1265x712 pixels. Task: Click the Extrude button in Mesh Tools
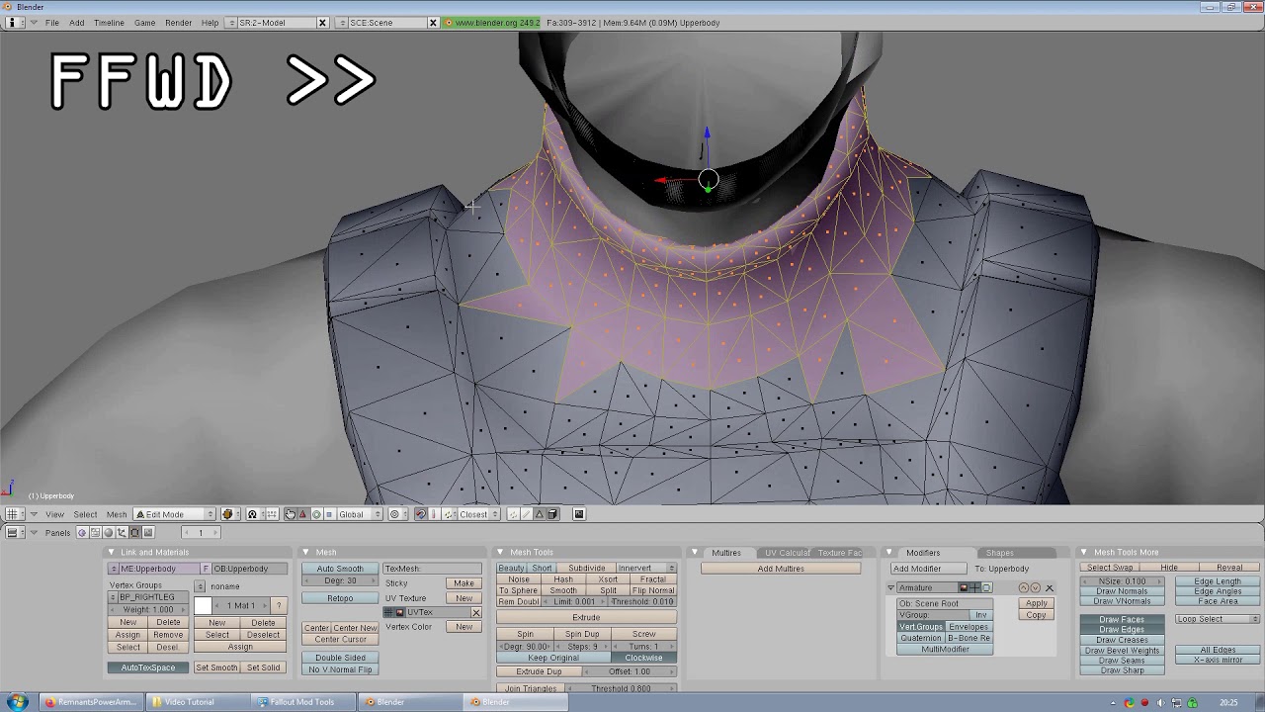pyautogui.click(x=586, y=617)
